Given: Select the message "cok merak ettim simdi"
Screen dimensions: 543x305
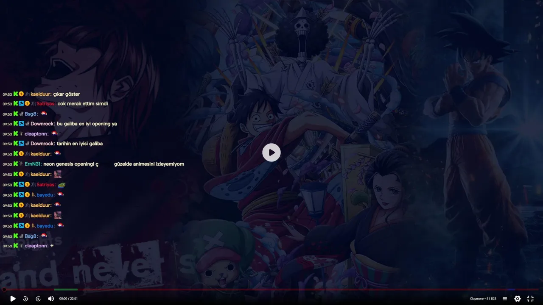Looking at the screenshot, I should pos(83,104).
